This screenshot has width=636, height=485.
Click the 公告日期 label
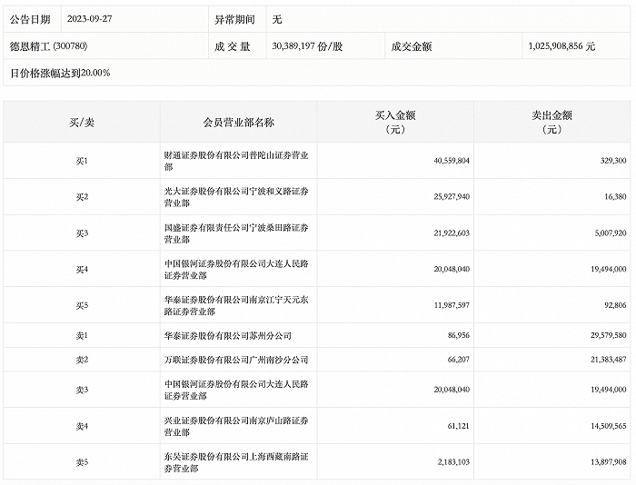[30, 19]
